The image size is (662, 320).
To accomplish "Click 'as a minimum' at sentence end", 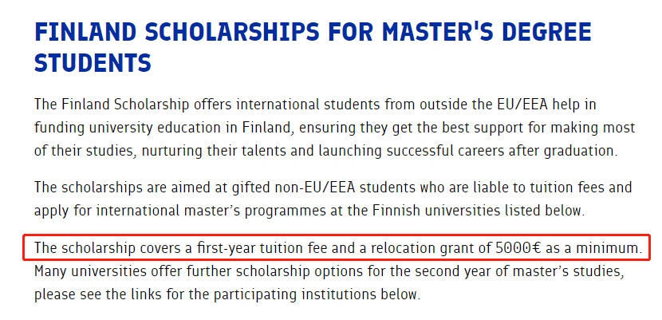I will (x=593, y=248).
